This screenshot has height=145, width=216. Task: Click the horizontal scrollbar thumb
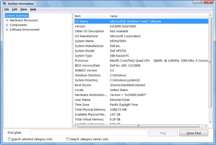(x=138, y=126)
